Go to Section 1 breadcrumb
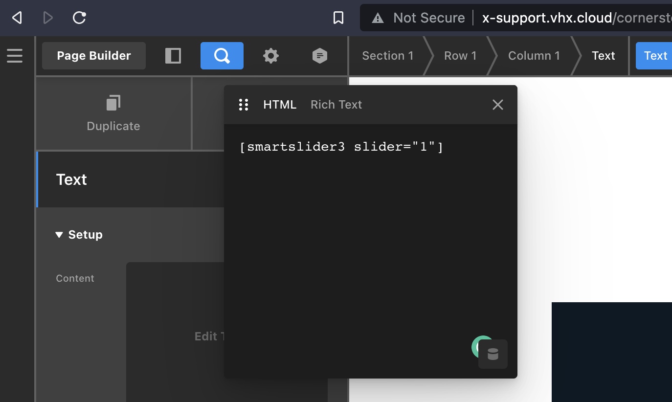Image resolution: width=672 pixels, height=402 pixels. (387, 56)
